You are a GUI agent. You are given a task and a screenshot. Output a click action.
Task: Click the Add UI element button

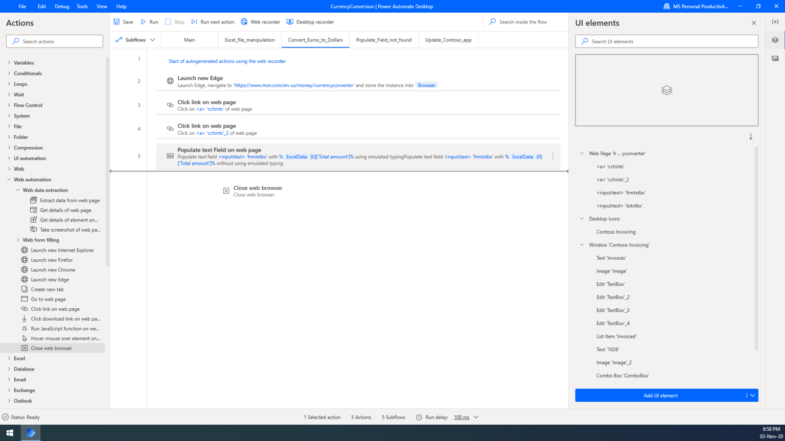(660, 396)
